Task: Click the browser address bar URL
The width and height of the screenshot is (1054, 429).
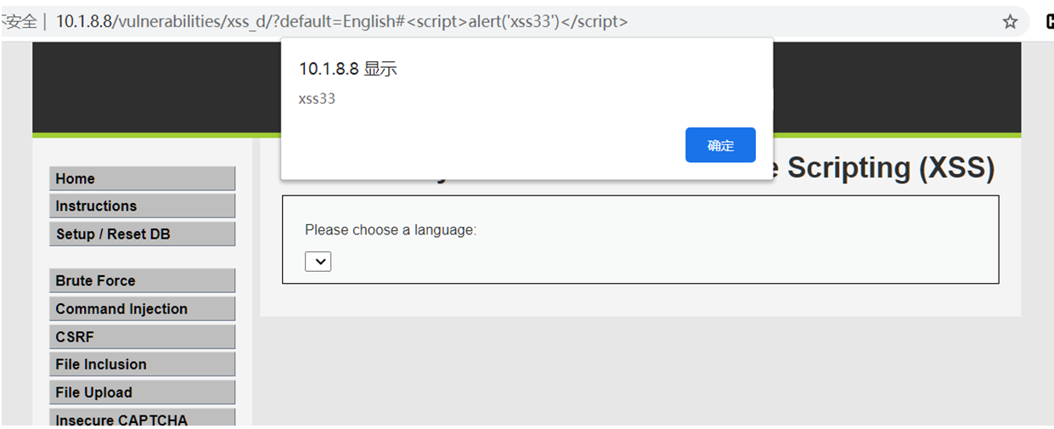Action: [341, 22]
